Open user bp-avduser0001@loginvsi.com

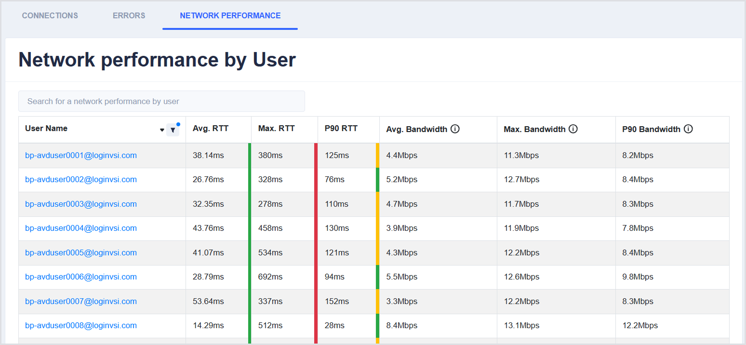pyautogui.click(x=81, y=155)
